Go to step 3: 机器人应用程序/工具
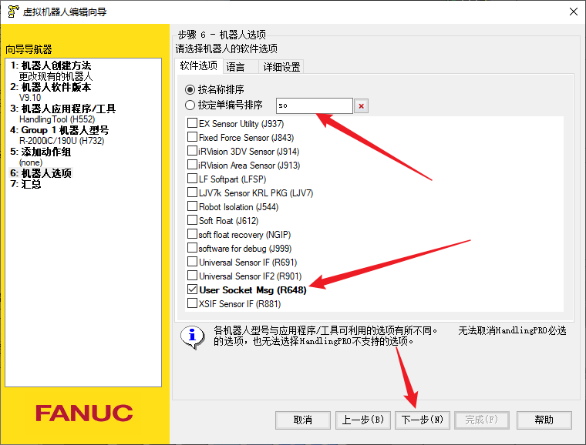This screenshot has width=586, height=445. click(x=62, y=109)
